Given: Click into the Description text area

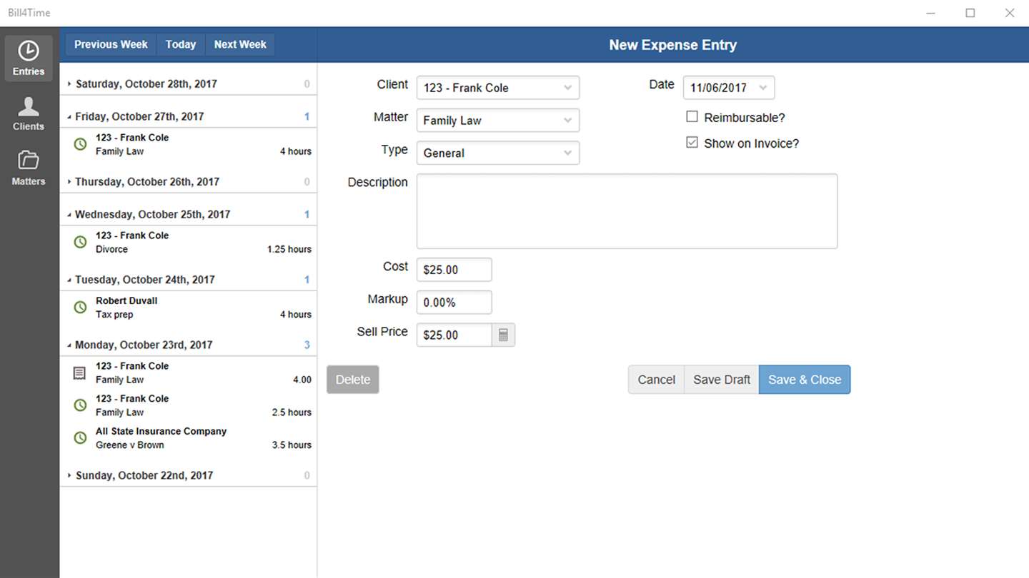Looking at the screenshot, I should [x=627, y=211].
